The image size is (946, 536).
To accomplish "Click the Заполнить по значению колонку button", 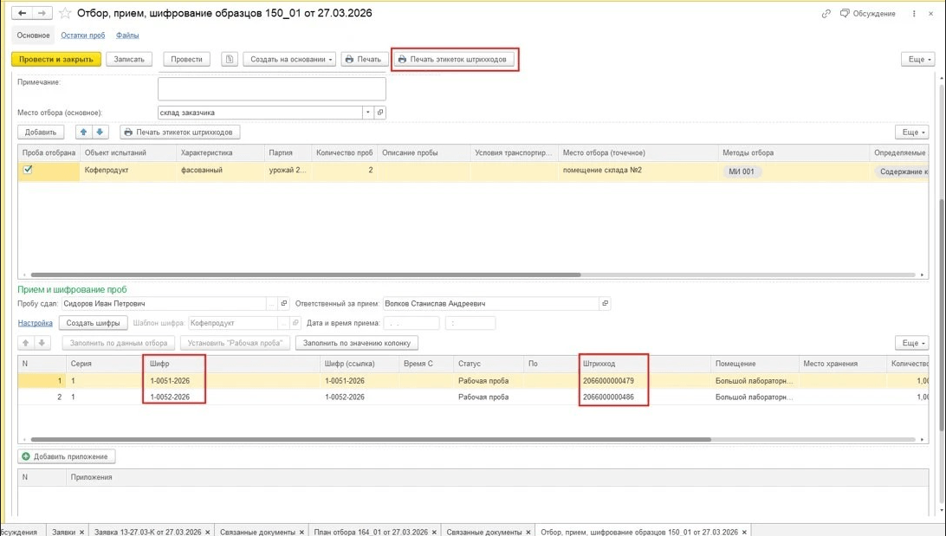I will pos(357,342).
